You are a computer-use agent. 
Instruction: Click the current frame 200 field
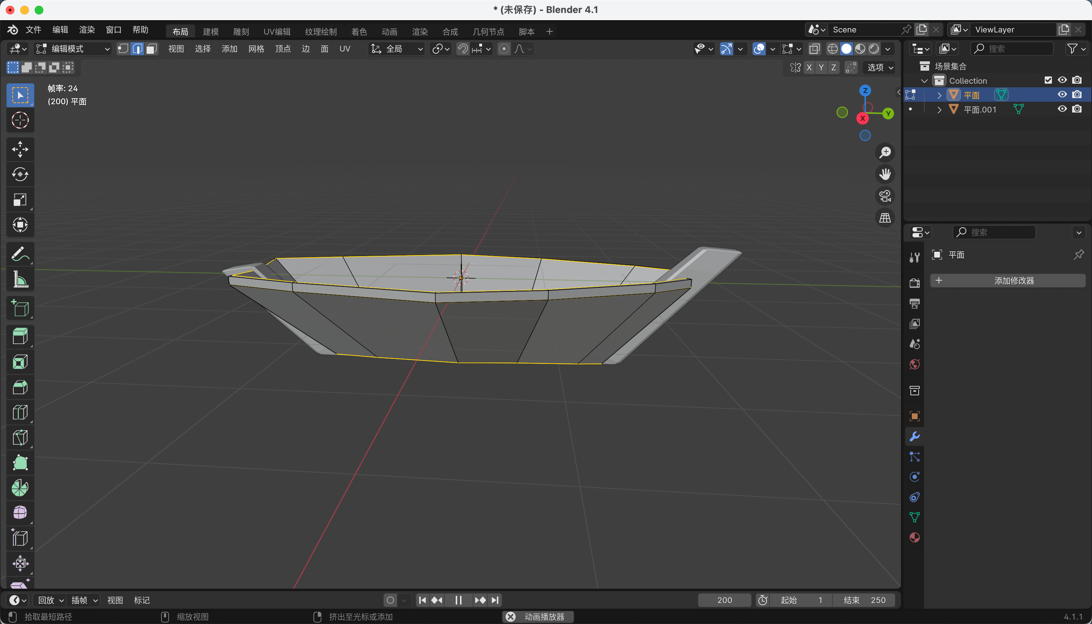point(724,600)
